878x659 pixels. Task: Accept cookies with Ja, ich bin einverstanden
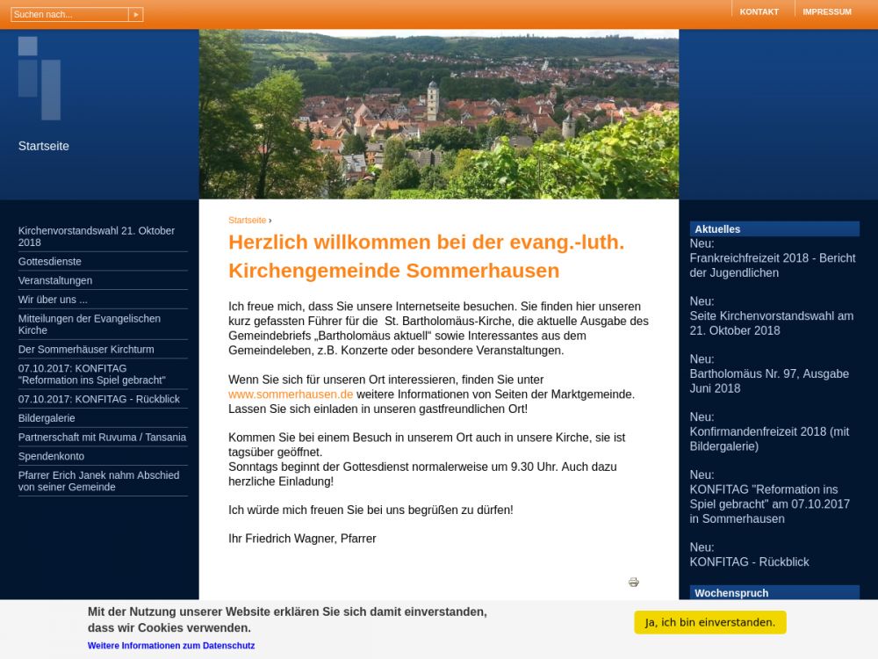coord(709,622)
